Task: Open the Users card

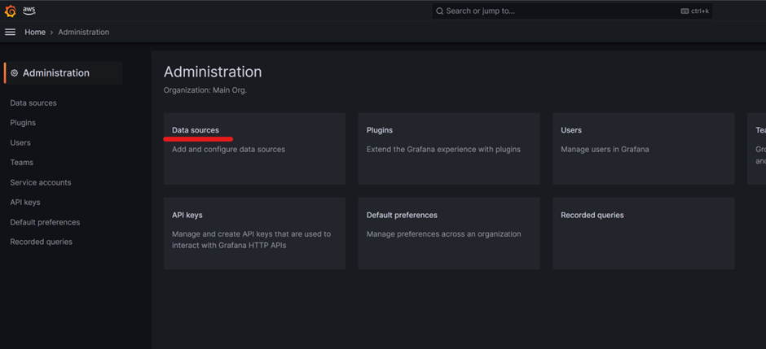Action: coord(644,149)
